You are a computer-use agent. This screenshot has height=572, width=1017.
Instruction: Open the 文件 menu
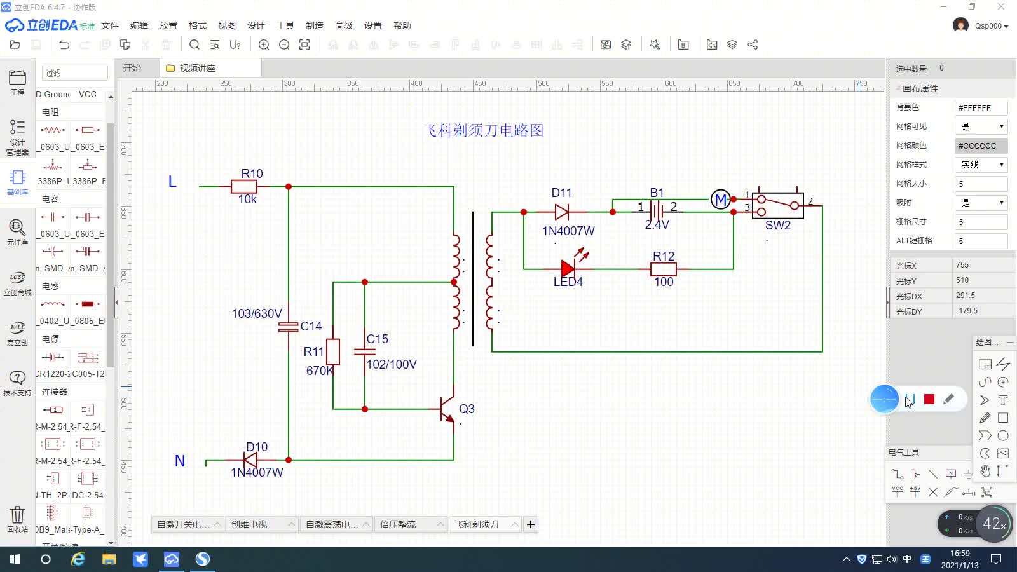[x=110, y=25]
